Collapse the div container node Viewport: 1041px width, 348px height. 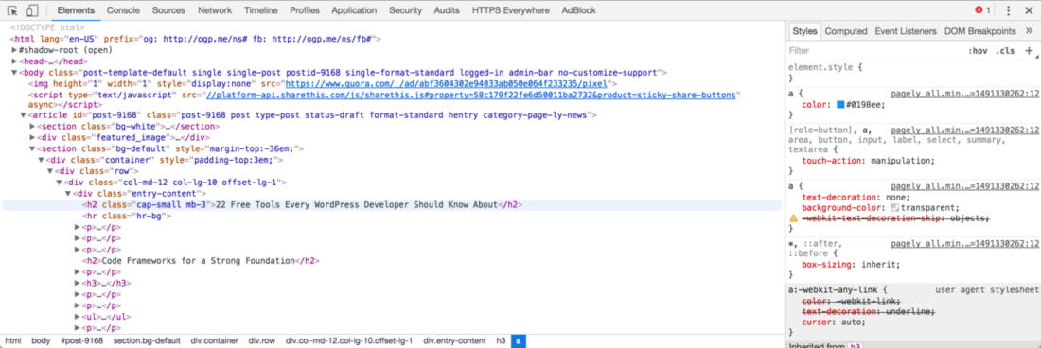tap(41, 160)
